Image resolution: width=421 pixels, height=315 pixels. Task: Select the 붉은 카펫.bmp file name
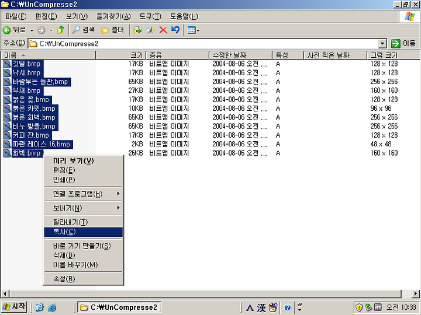coord(34,108)
